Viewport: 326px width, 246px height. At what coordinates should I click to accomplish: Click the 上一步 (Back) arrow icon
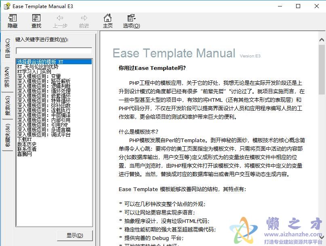(x=60, y=18)
